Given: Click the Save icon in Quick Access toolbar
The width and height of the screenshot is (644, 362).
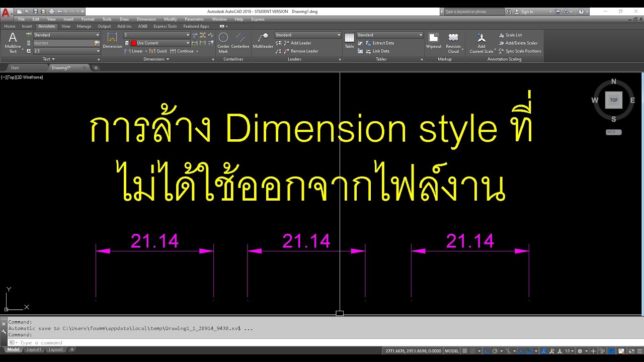Looking at the screenshot, I should [x=35, y=11].
